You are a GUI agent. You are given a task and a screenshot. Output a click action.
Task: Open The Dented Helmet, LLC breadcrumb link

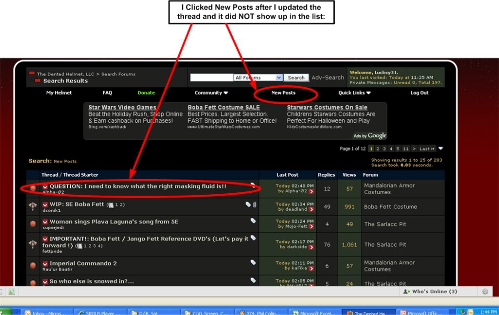pos(66,74)
